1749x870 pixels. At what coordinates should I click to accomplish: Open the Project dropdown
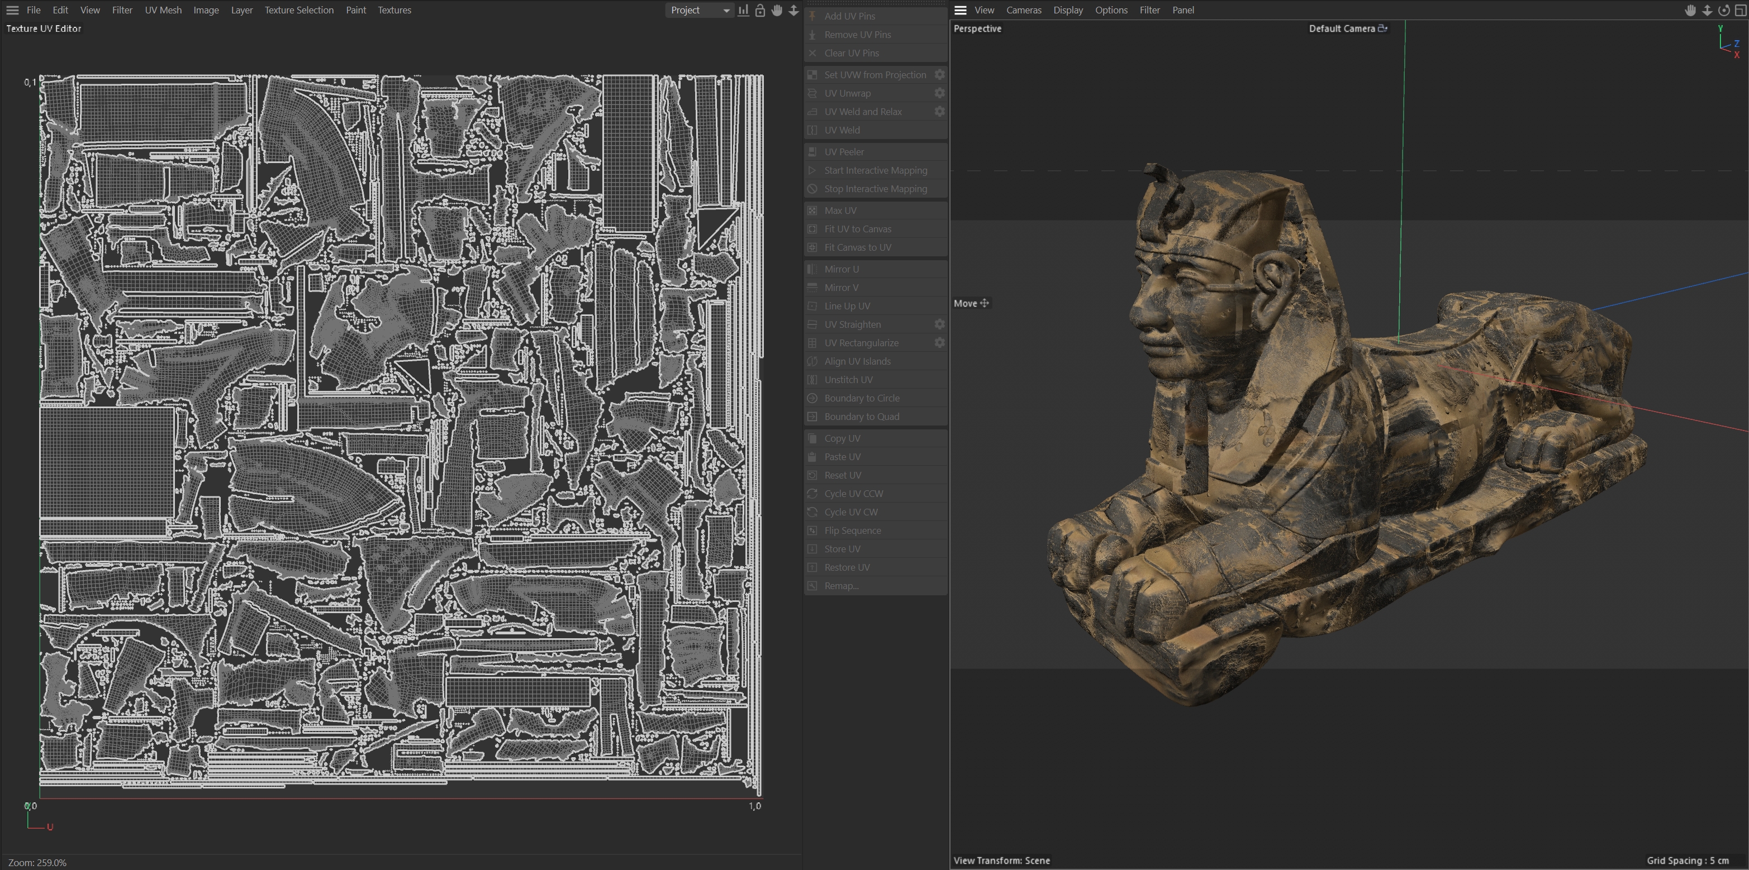700,10
